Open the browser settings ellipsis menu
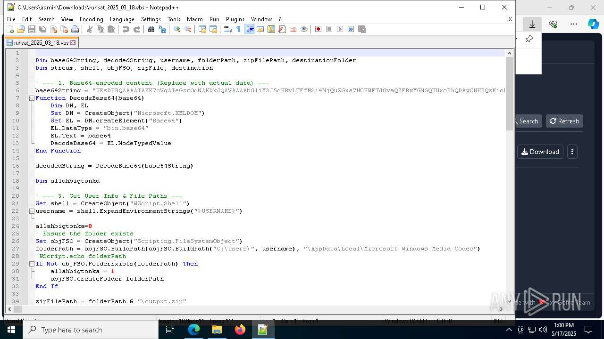Screen dimensions: 604x339 574,24
